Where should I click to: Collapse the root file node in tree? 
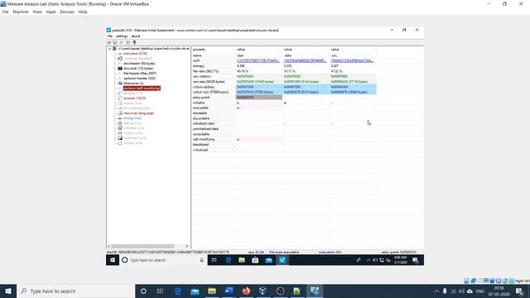click(x=109, y=49)
